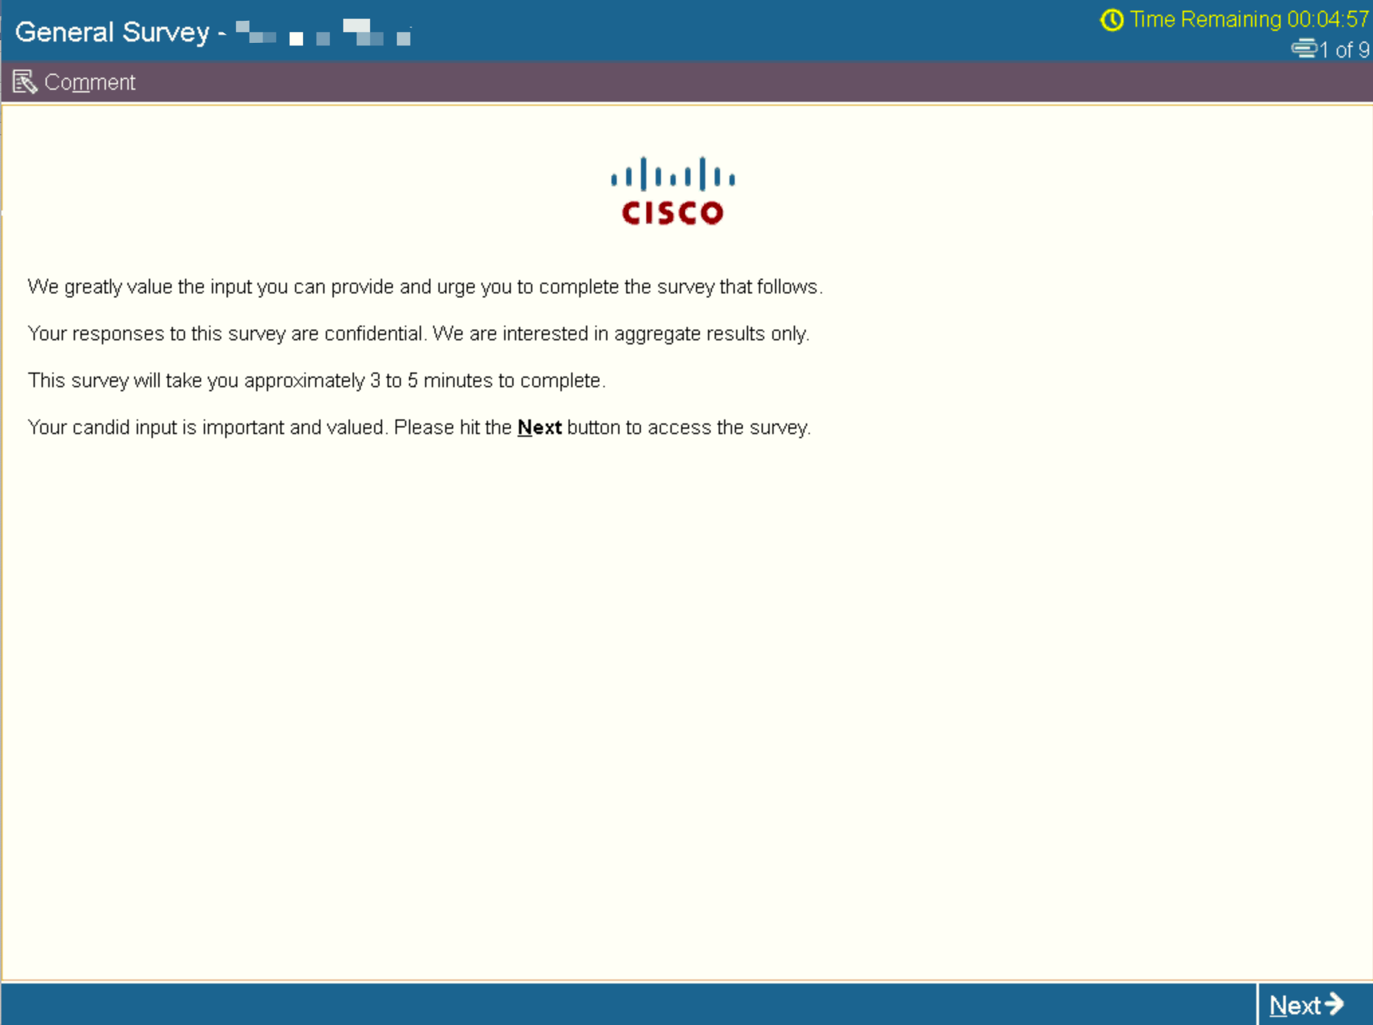Click the line 'We greatly value the input'
Screen dimensions: 1373x1025
(425, 287)
